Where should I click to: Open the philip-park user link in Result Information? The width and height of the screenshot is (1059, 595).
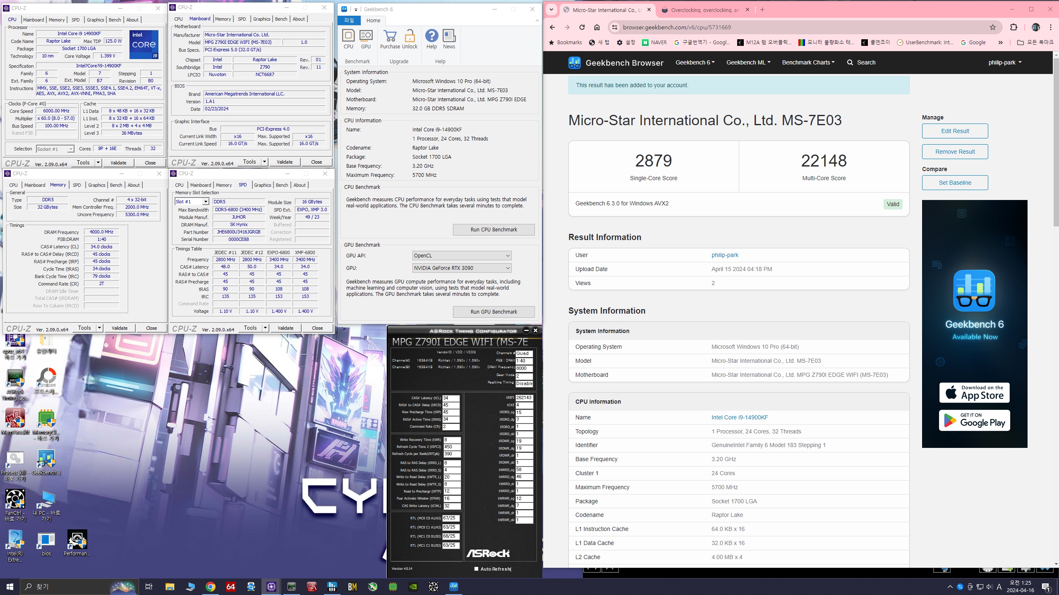click(725, 255)
